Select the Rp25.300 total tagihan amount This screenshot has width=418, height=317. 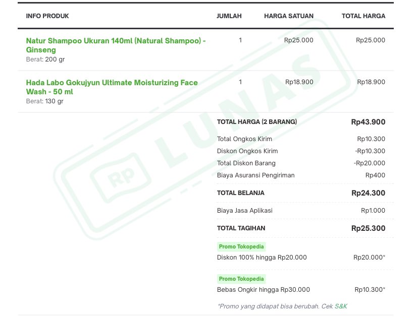pyautogui.click(x=368, y=228)
